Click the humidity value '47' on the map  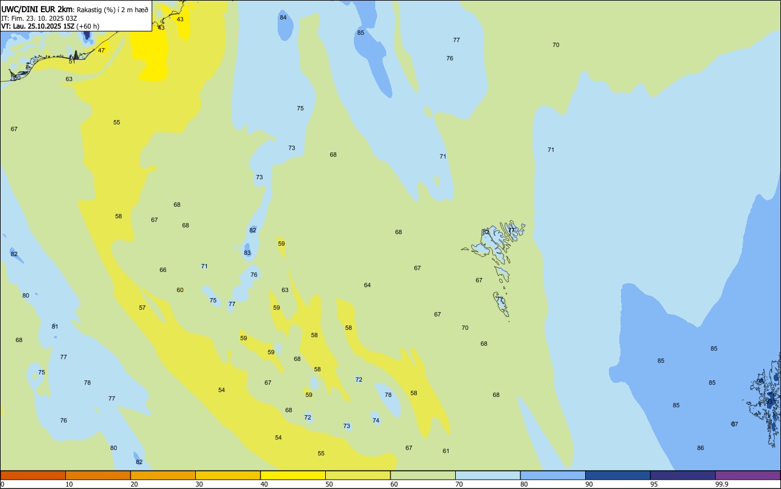pyautogui.click(x=101, y=50)
